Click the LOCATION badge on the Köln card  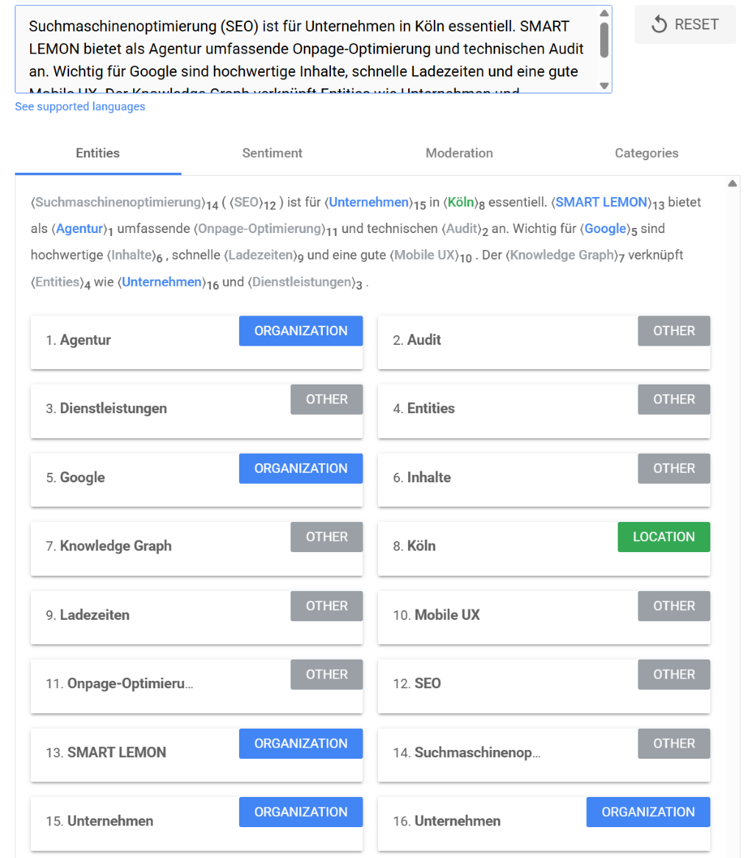(663, 537)
